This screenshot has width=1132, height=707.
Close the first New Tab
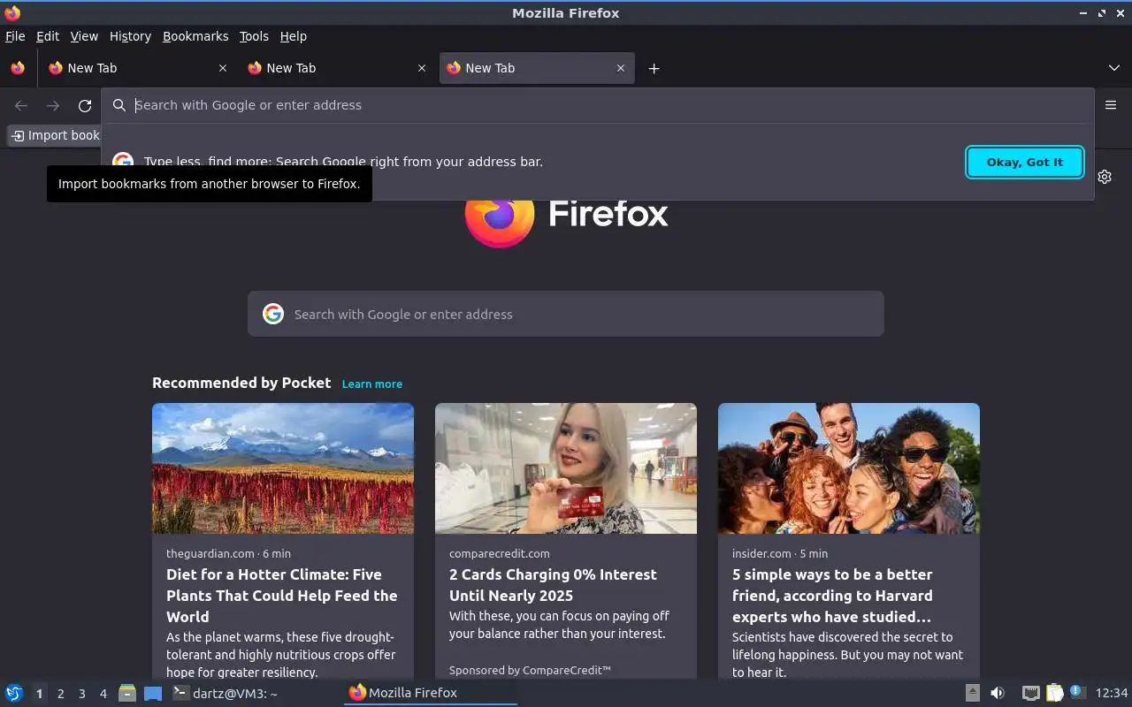click(x=223, y=68)
